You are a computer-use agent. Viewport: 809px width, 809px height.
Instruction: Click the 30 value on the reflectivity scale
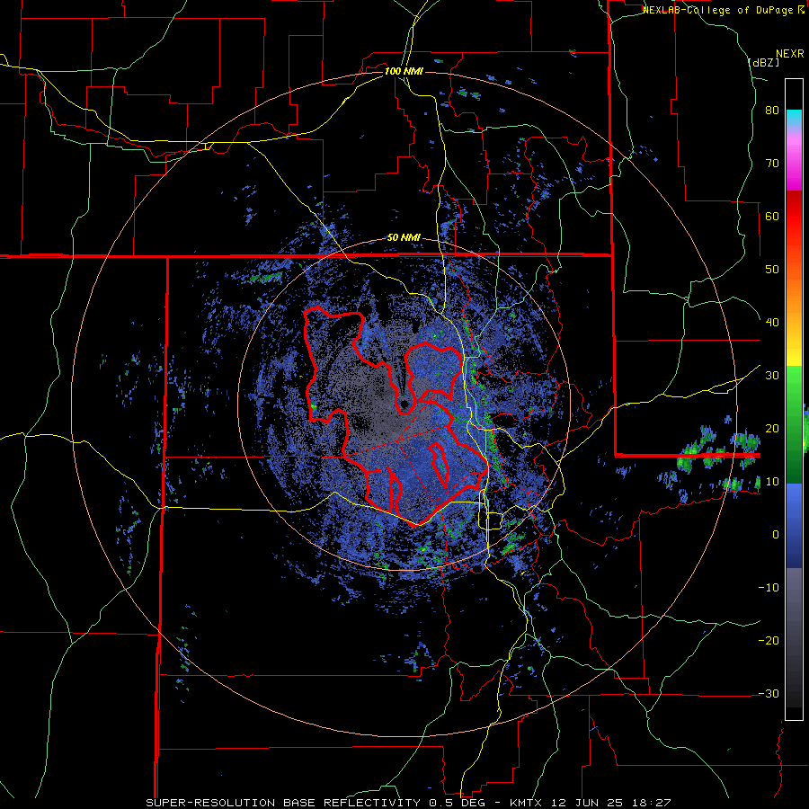tap(772, 376)
